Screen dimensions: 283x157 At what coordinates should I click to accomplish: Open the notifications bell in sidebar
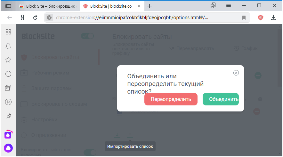click(x=8, y=46)
